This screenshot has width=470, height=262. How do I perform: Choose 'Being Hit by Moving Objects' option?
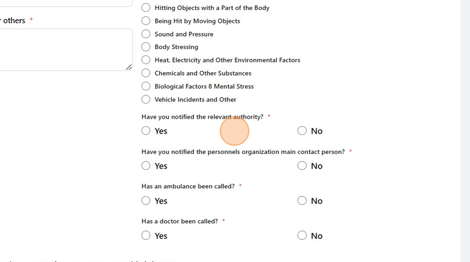[x=146, y=21]
